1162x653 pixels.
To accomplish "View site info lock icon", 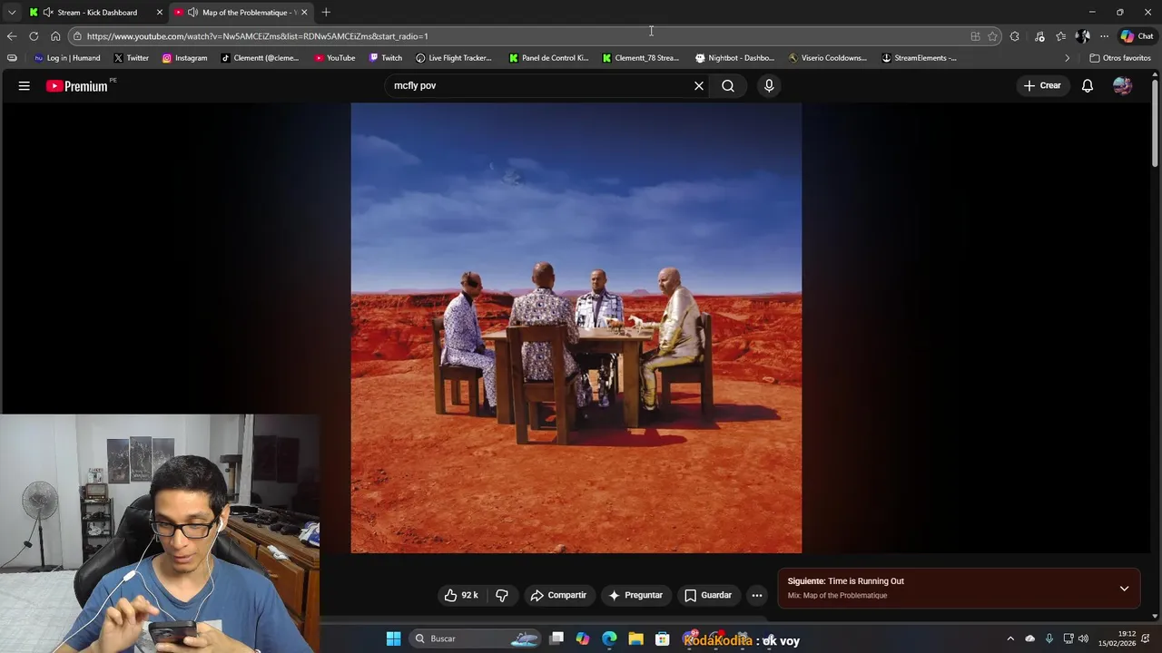I will 78,36.
